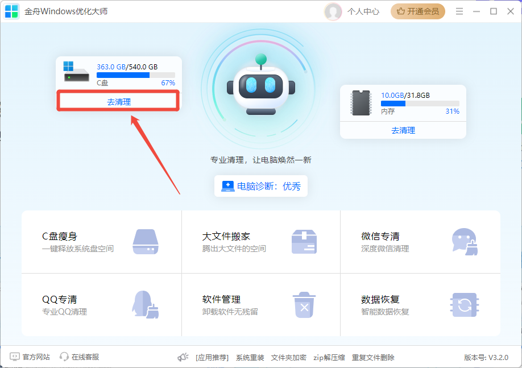Image resolution: width=522 pixels, height=368 pixels.
Task: Click the 一键释放系统盘空间 subtitle
Action: point(78,249)
